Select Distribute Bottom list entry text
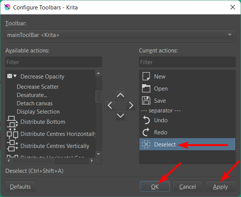 tap(43, 122)
